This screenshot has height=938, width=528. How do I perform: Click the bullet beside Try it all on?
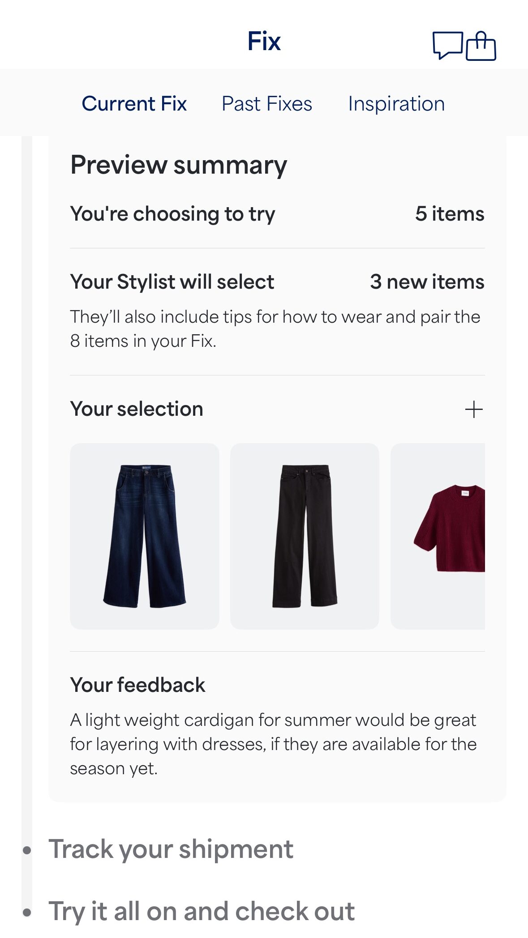tap(27, 912)
